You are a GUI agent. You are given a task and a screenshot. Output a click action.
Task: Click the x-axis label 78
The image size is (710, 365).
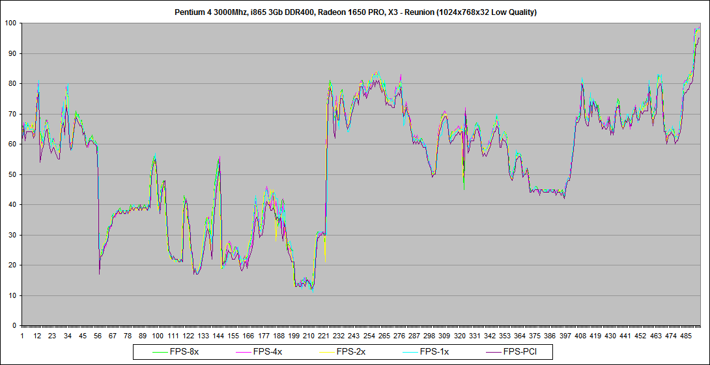[128, 336]
